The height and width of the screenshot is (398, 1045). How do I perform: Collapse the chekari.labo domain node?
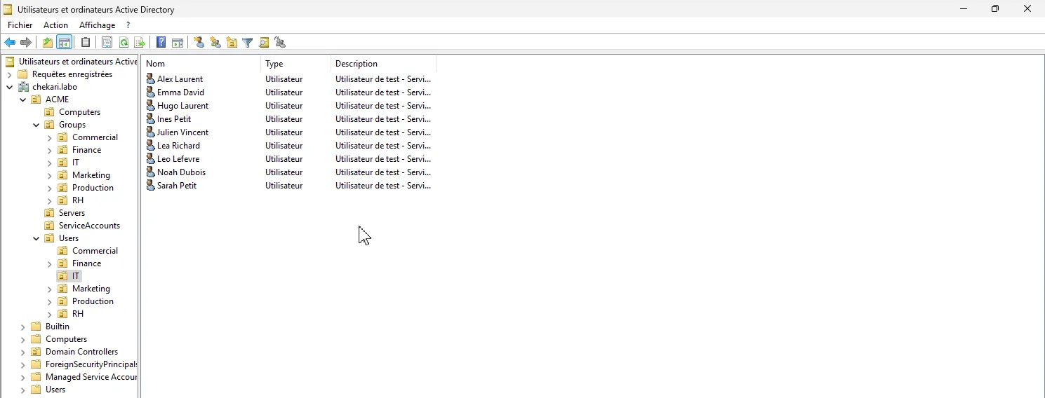coord(10,88)
